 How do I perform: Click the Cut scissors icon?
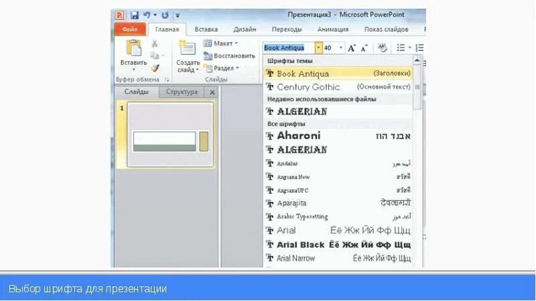[x=155, y=43]
